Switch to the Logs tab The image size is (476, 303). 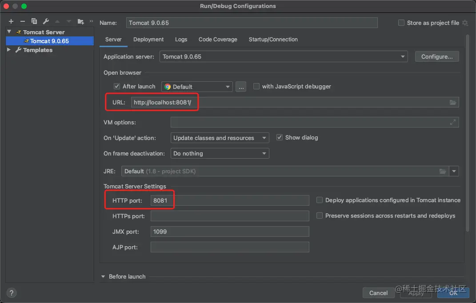click(181, 40)
